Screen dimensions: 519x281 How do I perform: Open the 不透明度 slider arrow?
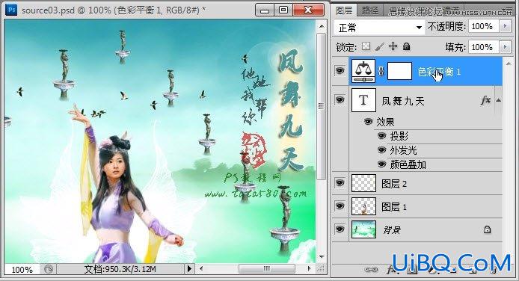[x=505, y=26]
